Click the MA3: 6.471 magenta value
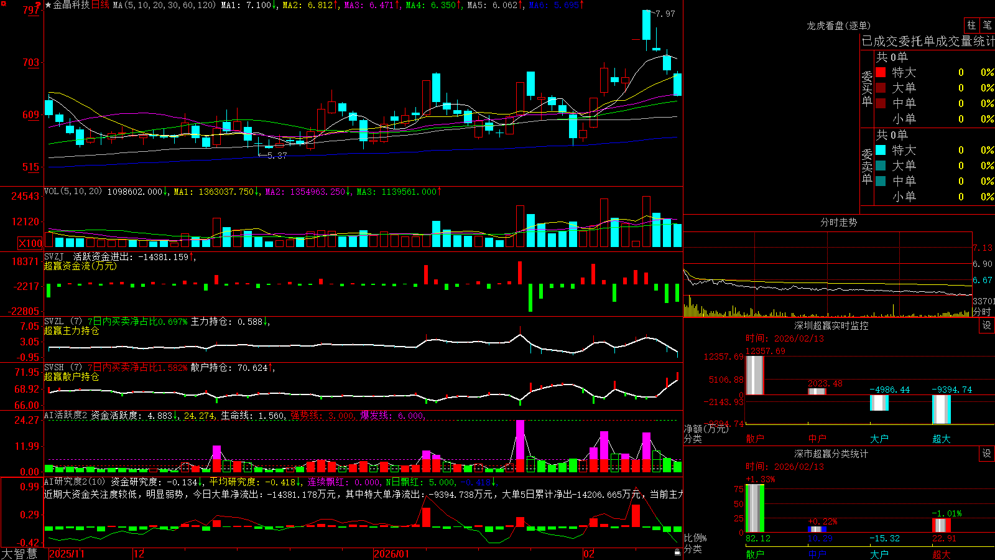This screenshot has width=995, height=560. [x=372, y=5]
